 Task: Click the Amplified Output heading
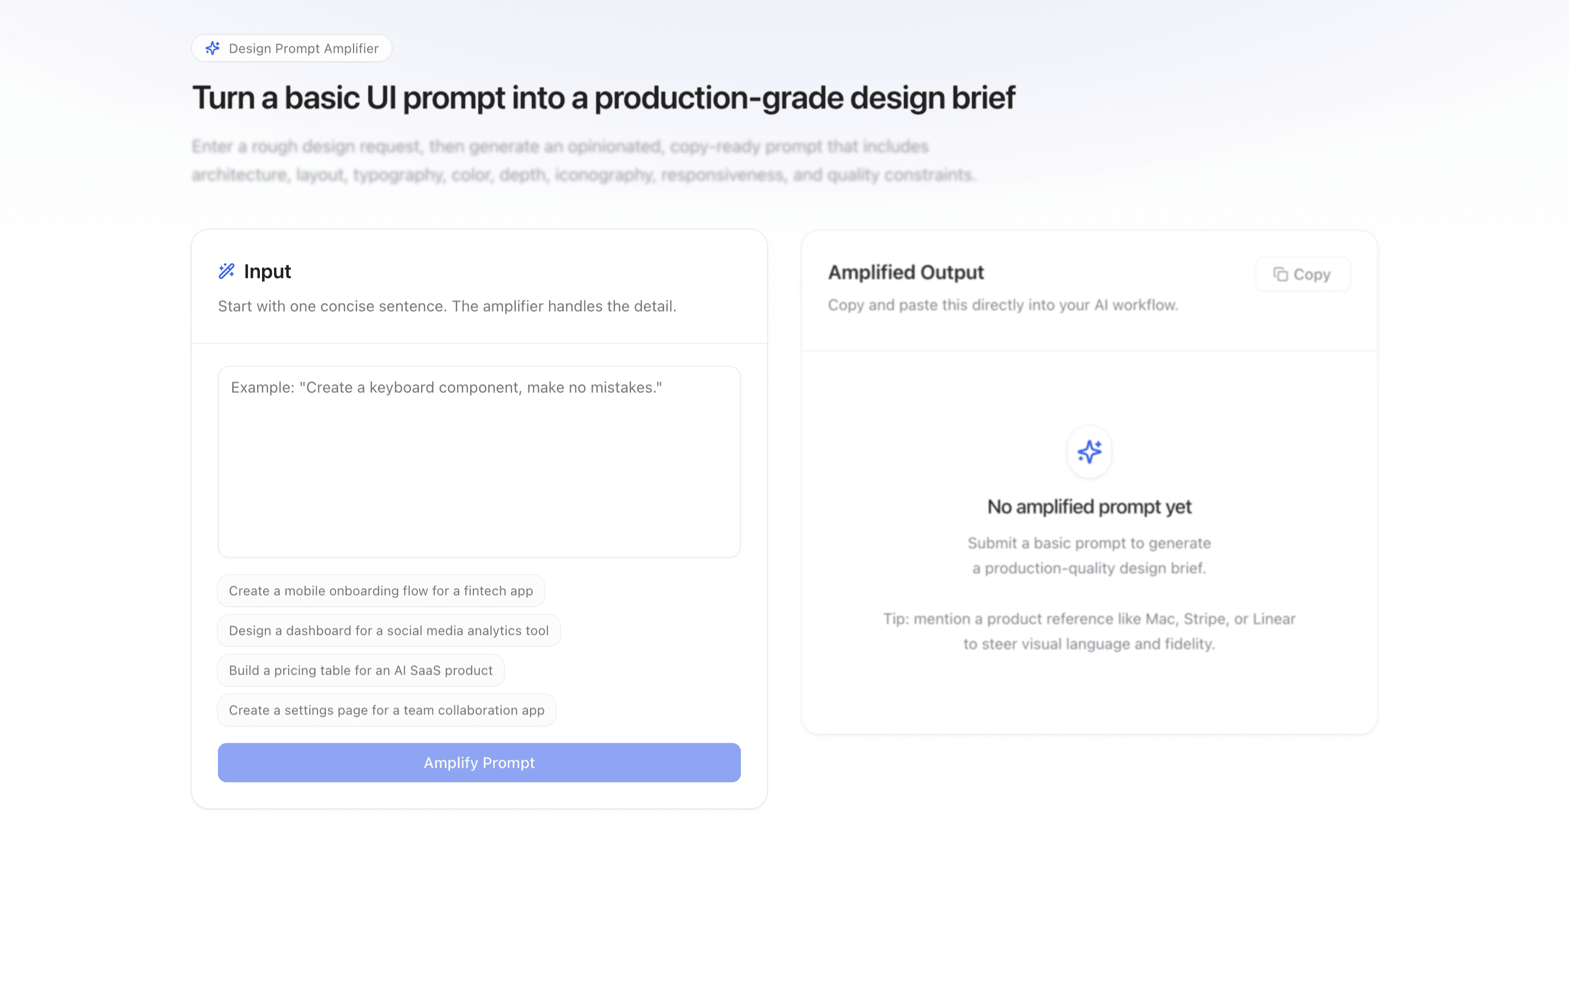[906, 272]
